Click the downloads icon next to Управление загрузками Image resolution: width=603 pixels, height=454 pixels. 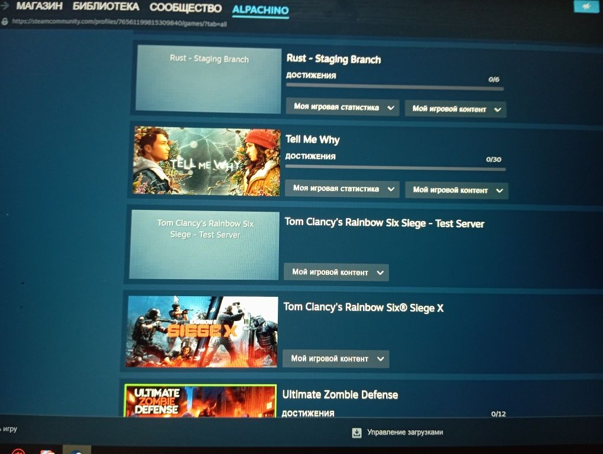tap(356, 433)
